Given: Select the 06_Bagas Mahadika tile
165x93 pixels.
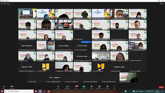Looking at the screenshot, I should tap(119, 35).
